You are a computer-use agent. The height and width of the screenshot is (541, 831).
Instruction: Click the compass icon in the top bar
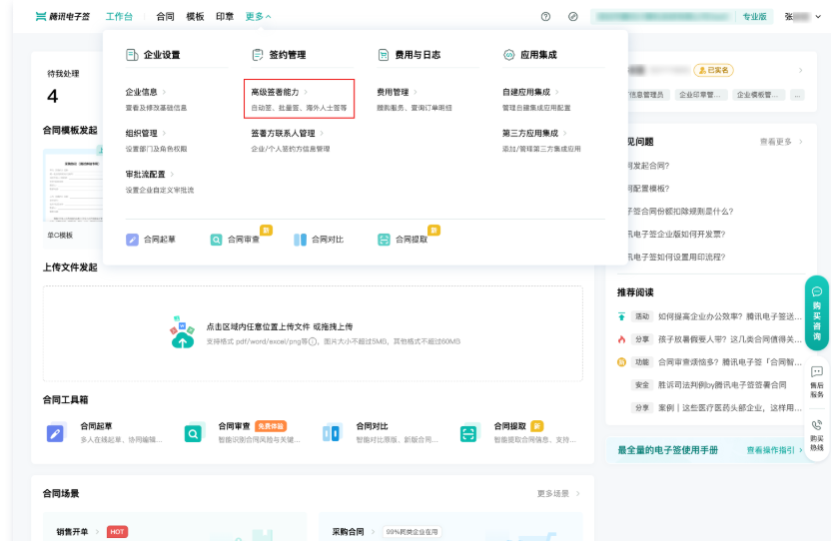(x=572, y=17)
